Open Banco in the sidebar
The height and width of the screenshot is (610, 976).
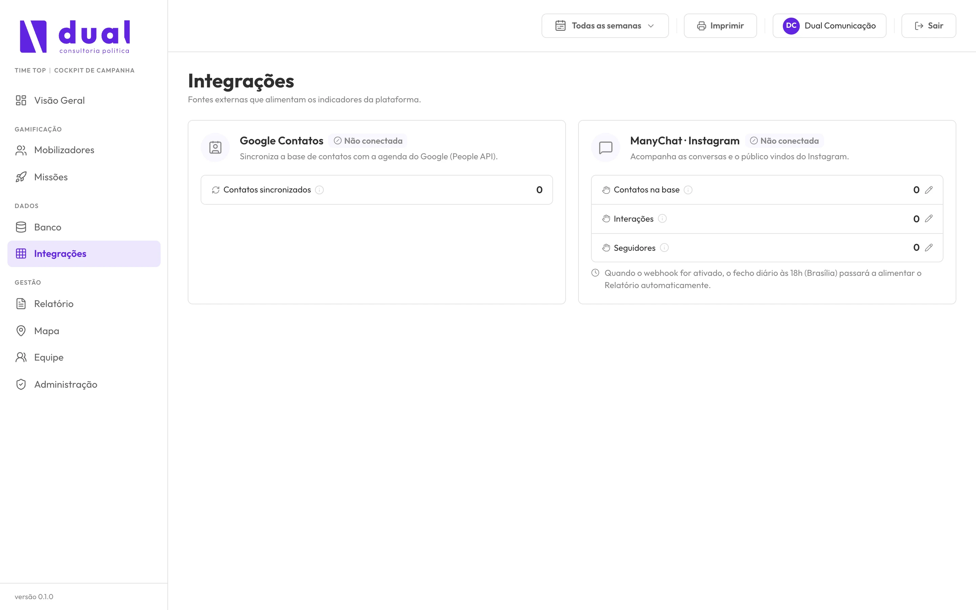click(x=84, y=227)
